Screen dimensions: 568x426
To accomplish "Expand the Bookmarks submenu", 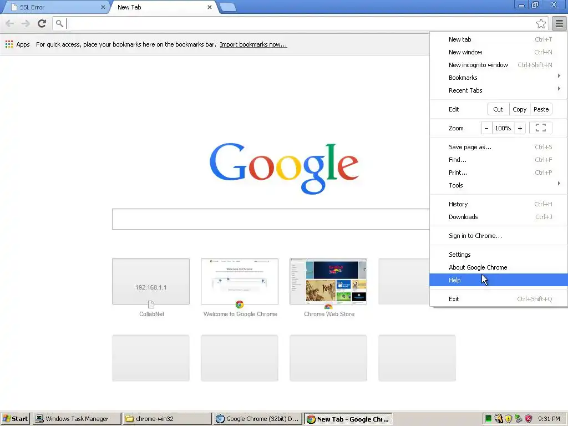I will (499, 78).
